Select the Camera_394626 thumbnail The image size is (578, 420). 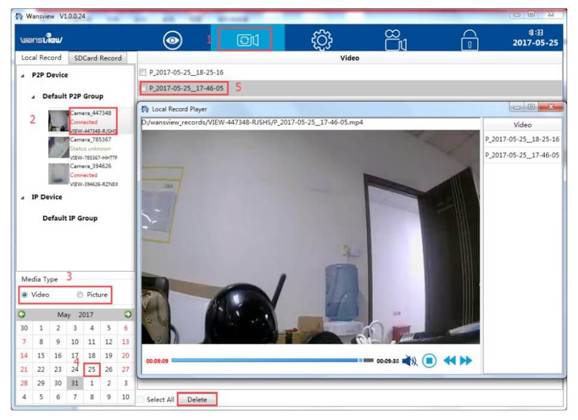59,174
